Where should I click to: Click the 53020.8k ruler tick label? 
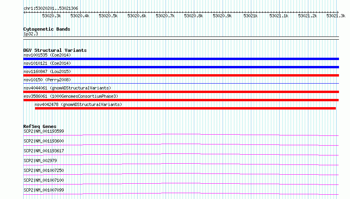pos(193,16)
